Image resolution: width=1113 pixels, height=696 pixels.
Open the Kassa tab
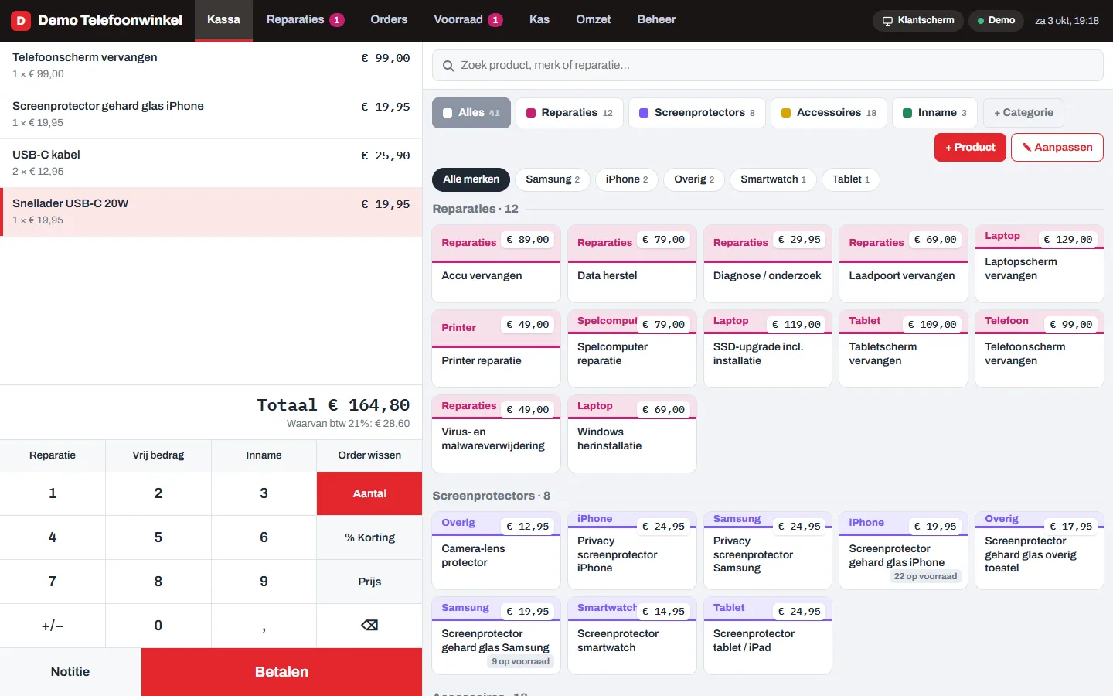click(x=223, y=20)
